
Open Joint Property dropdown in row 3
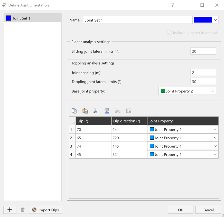[183, 146]
